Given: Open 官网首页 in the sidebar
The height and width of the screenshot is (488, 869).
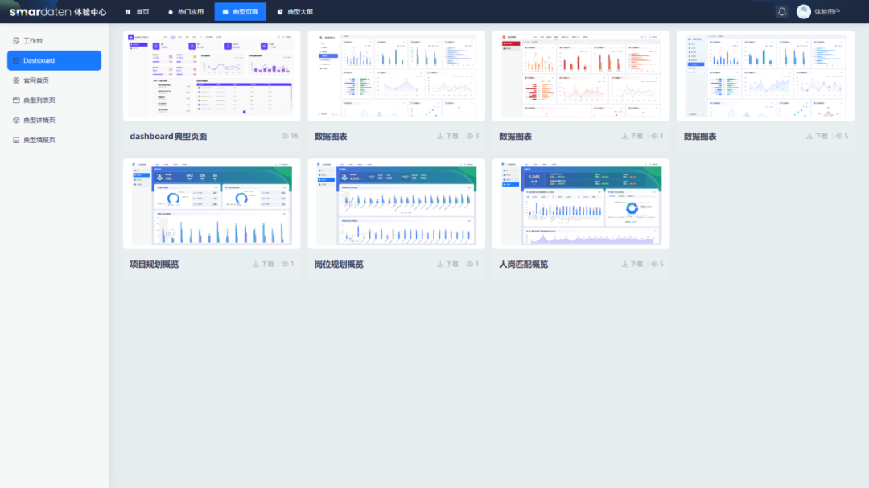Looking at the screenshot, I should click(x=55, y=80).
